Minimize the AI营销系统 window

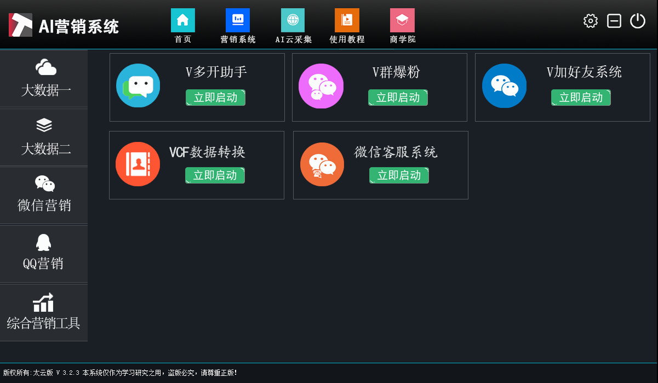[614, 21]
